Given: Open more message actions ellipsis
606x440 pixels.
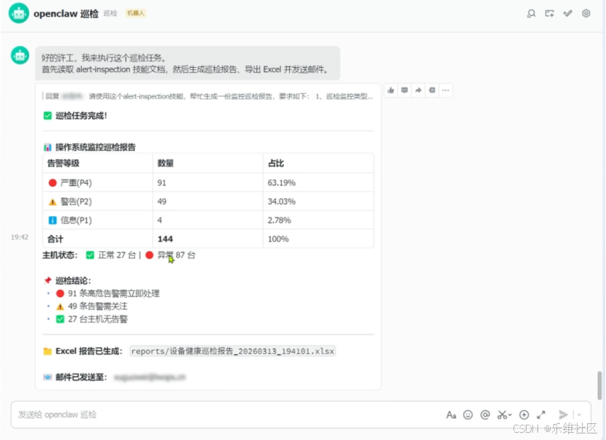Looking at the screenshot, I should tap(445, 90).
